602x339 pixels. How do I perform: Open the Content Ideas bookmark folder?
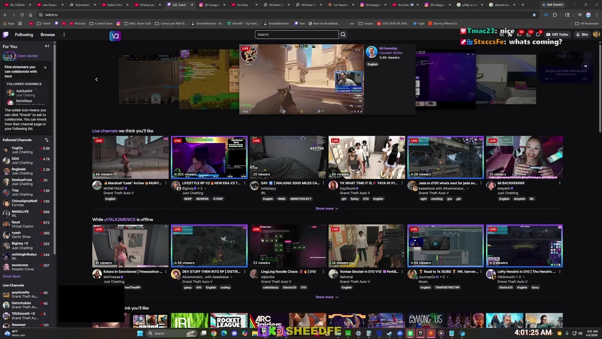click(101, 23)
